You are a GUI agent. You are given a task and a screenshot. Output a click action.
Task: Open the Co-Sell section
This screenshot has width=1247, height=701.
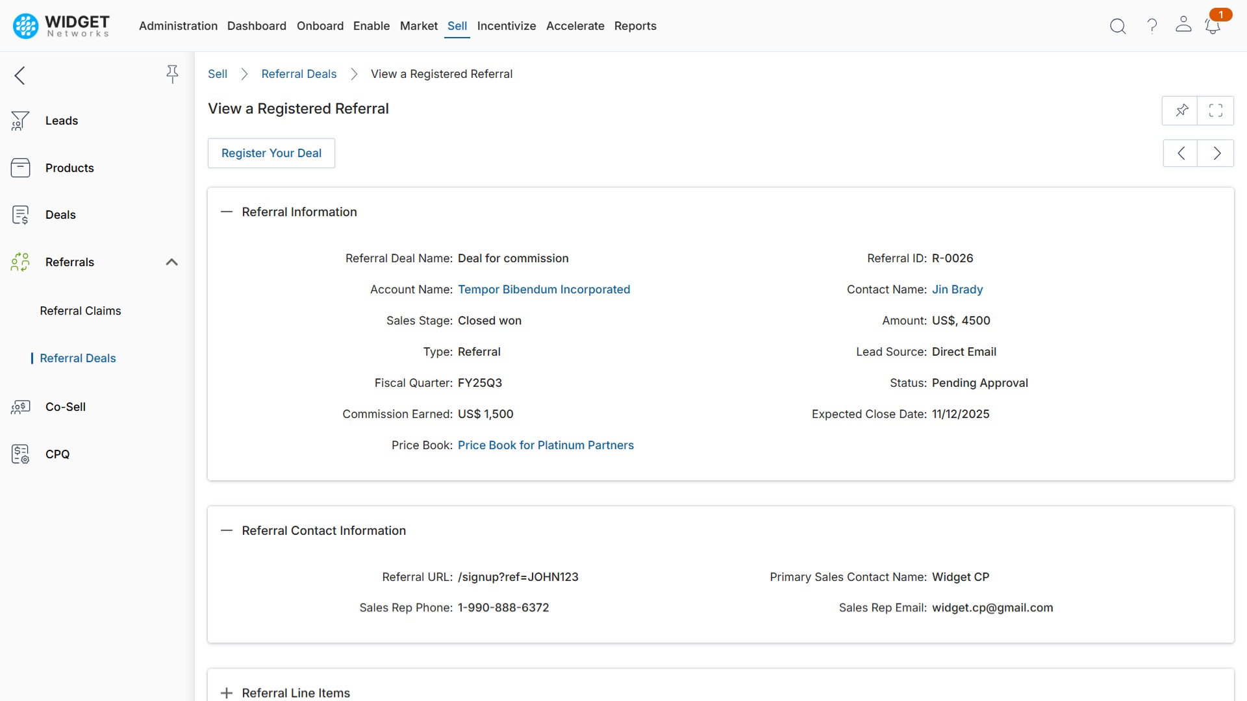click(65, 407)
